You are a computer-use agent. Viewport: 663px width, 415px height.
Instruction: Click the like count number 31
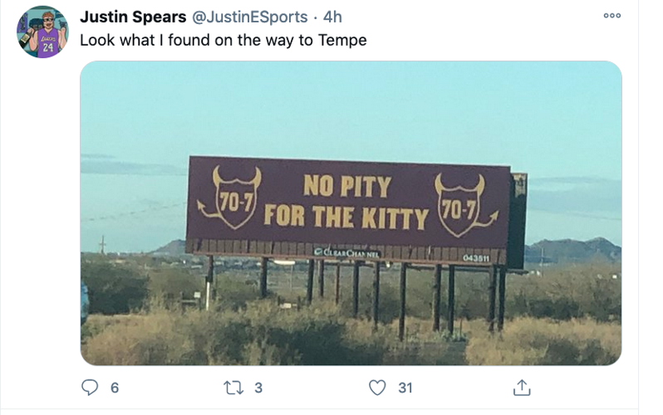(405, 387)
